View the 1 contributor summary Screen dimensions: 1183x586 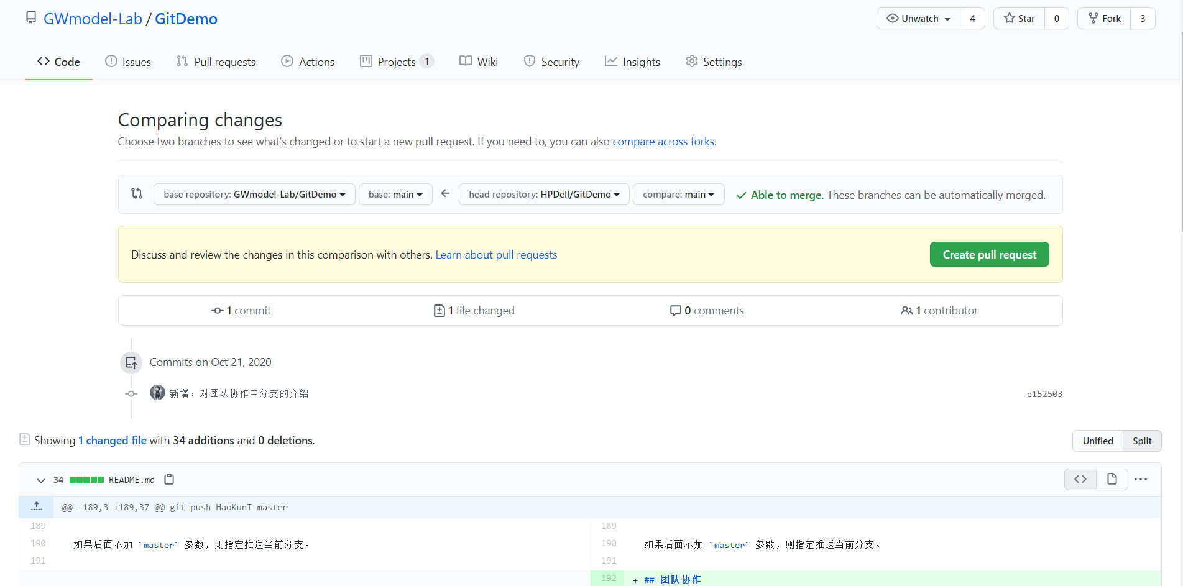point(939,311)
